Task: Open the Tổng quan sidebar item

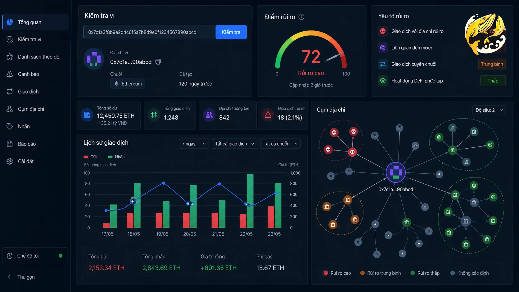Action: pyautogui.click(x=35, y=22)
